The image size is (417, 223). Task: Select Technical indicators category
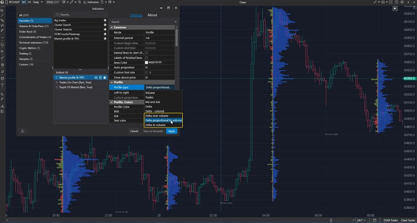34,43
